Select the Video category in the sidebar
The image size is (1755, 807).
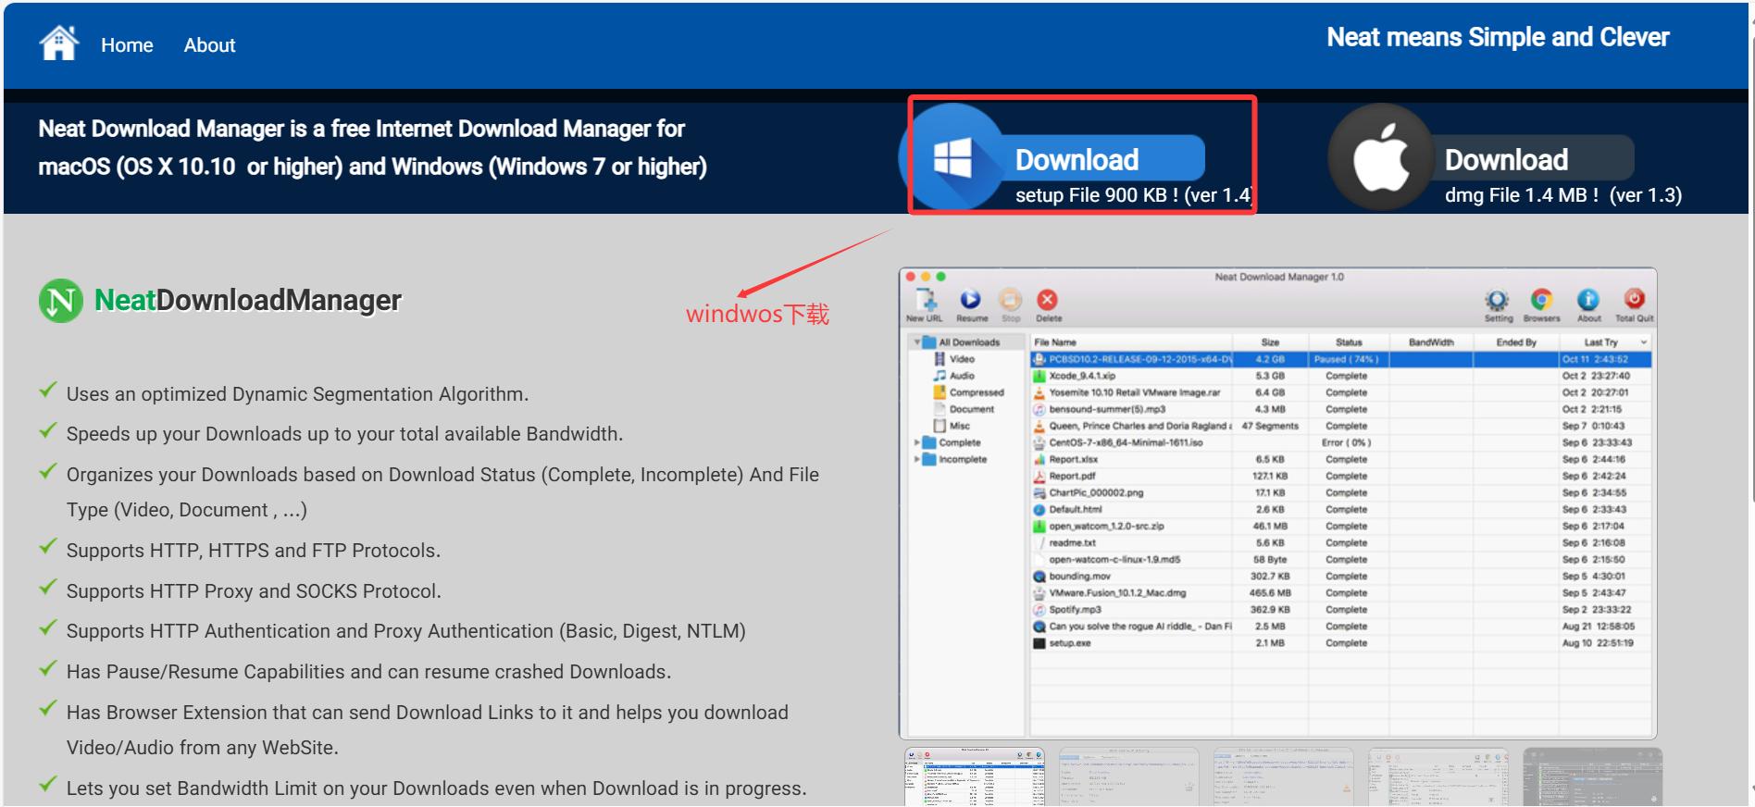click(962, 359)
